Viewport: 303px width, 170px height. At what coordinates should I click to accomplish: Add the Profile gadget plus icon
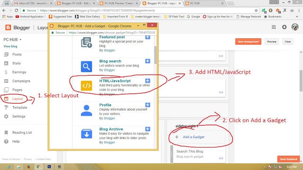pyautogui.click(x=148, y=105)
